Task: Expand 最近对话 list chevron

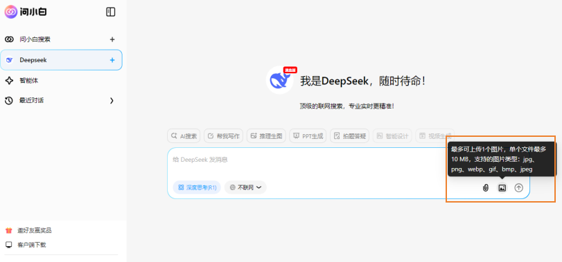Action: (112, 101)
